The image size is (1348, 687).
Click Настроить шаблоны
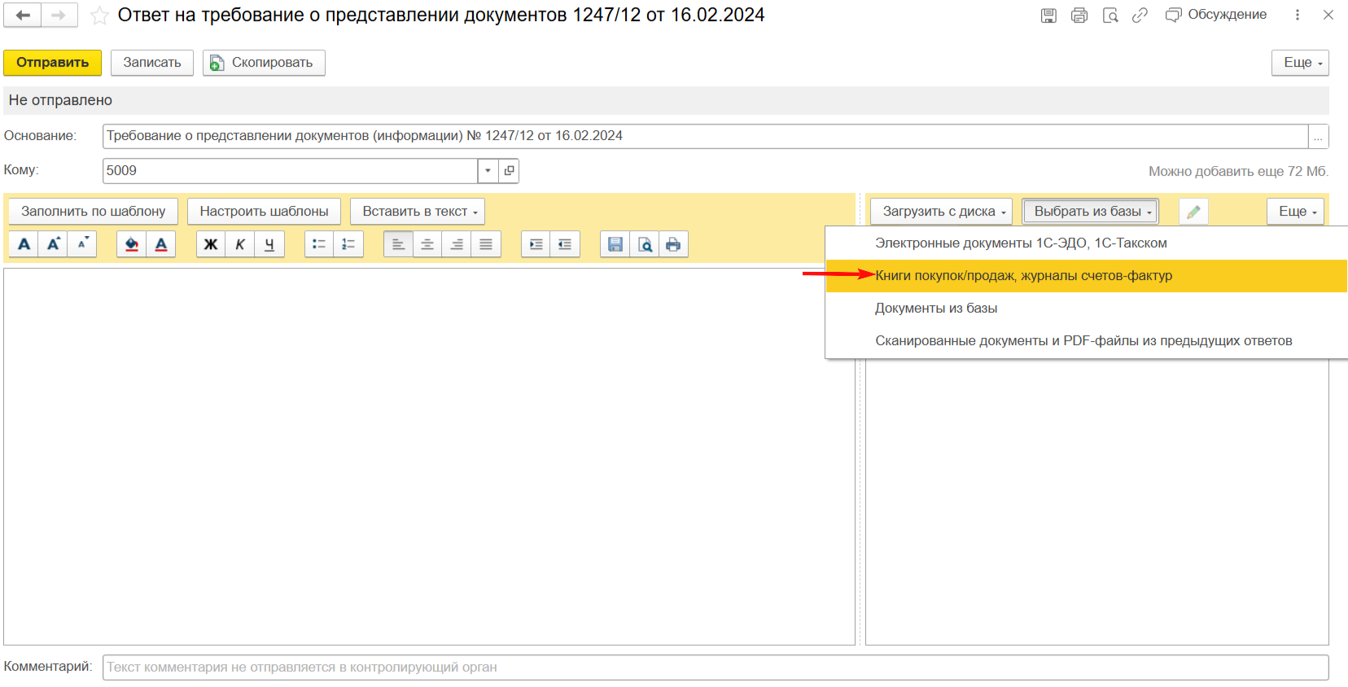click(264, 212)
